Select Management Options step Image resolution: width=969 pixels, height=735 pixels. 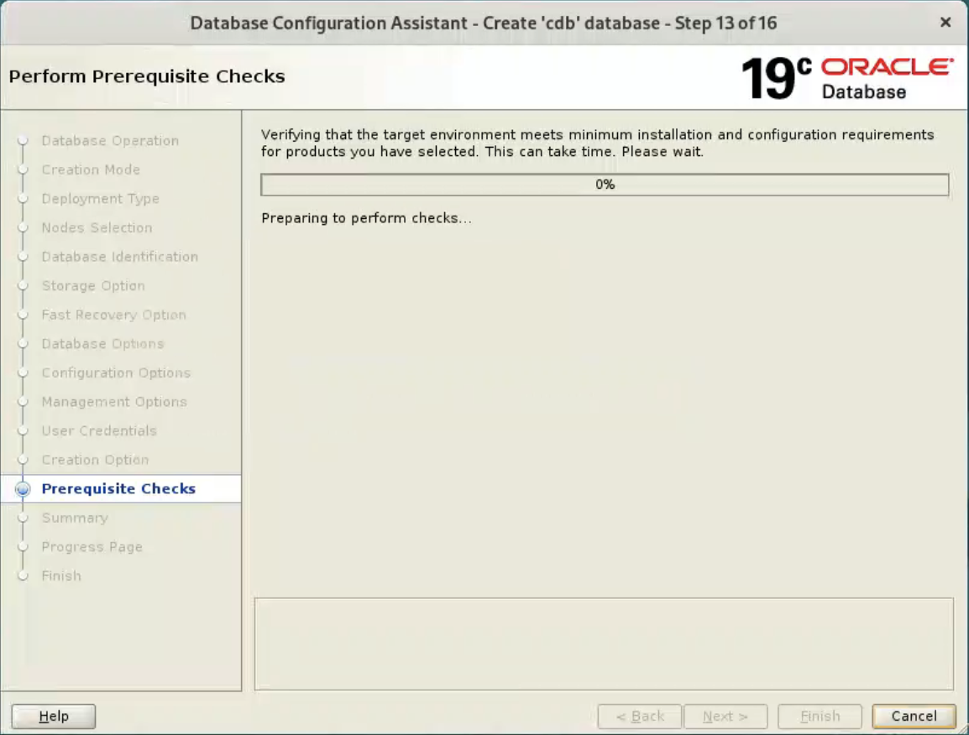(x=113, y=402)
